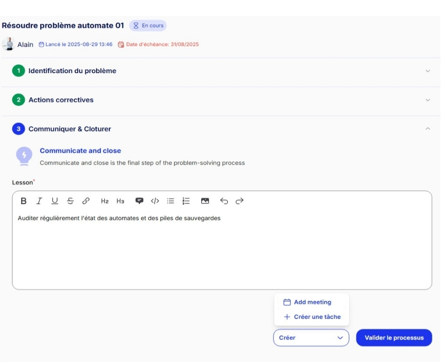Start a bulleted list
Screen dimensions: 442x362
[x=170, y=201]
